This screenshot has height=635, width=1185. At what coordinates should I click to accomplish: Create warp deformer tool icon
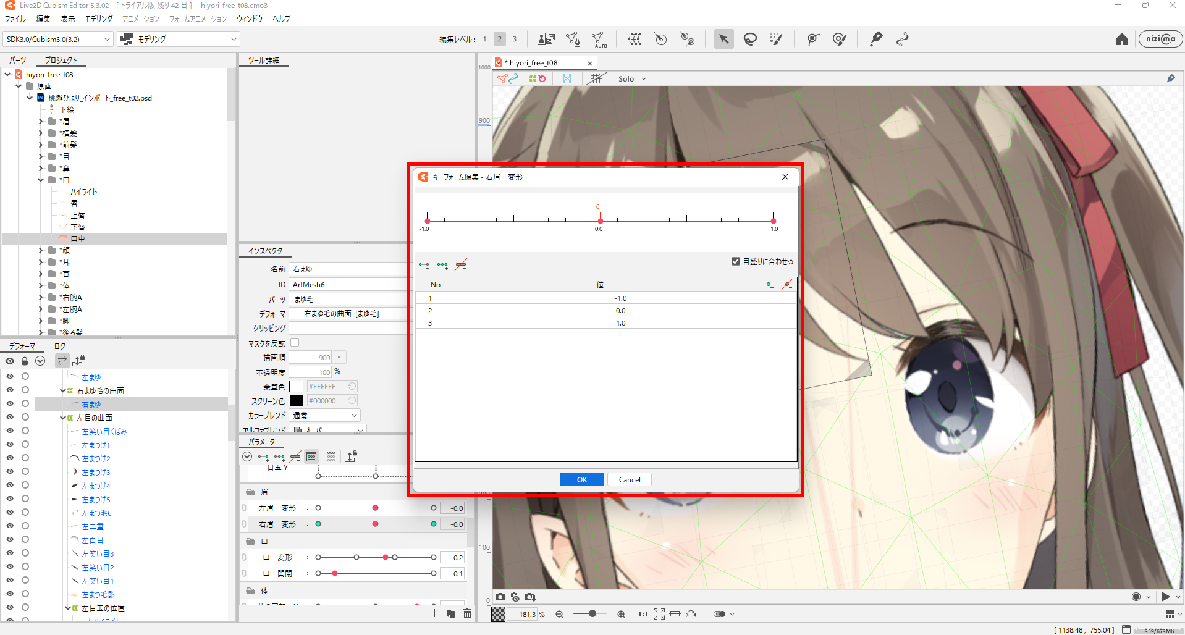(x=635, y=39)
